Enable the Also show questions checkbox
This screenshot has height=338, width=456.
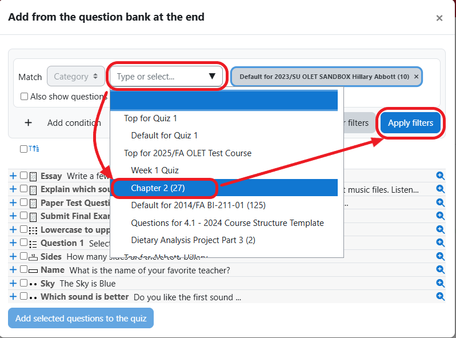pos(24,97)
